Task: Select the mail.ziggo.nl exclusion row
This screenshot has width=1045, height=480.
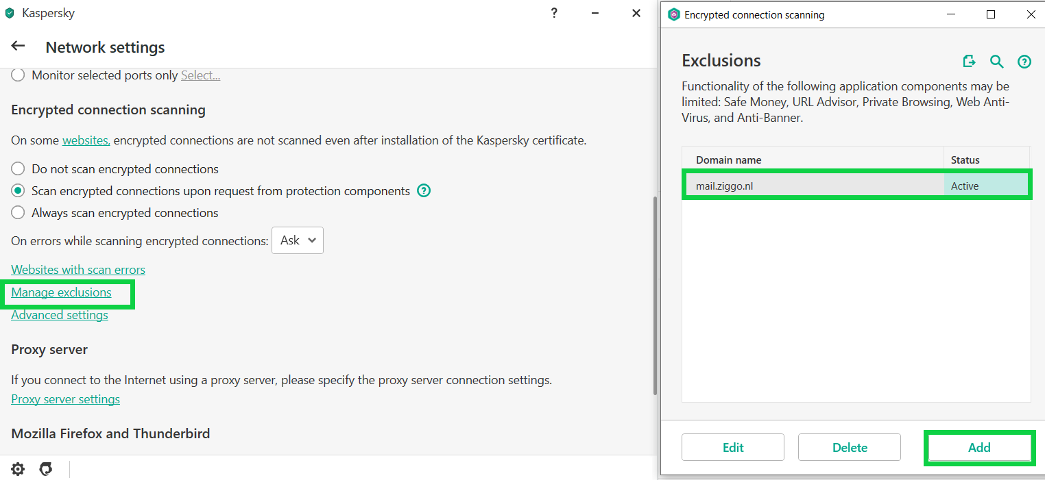Action: point(813,186)
